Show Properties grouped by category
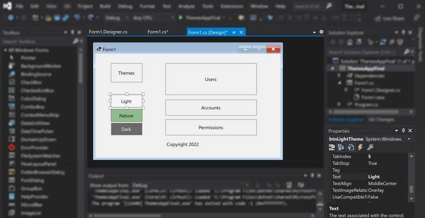425x218 pixels. pos(332,147)
